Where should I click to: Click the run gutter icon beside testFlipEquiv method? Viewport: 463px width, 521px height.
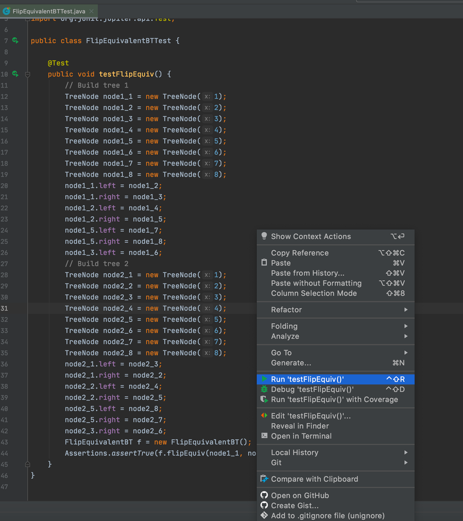[x=15, y=74]
